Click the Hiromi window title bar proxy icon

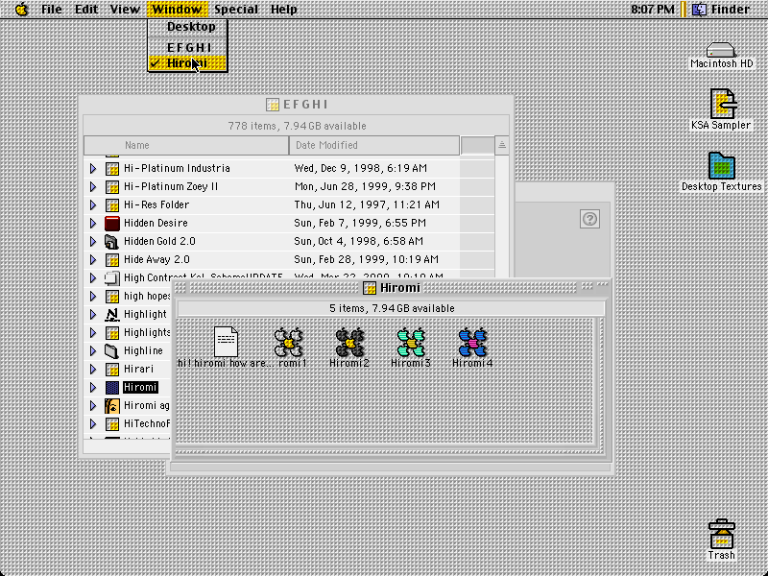click(x=370, y=288)
